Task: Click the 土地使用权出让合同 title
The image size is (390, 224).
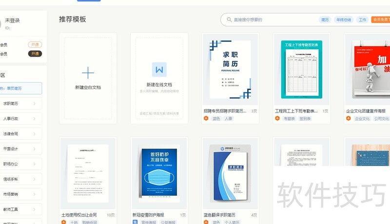Action: coord(79,215)
